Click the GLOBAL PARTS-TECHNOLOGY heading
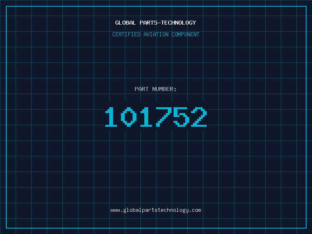Viewport: 312px width, 234px height. [156, 23]
